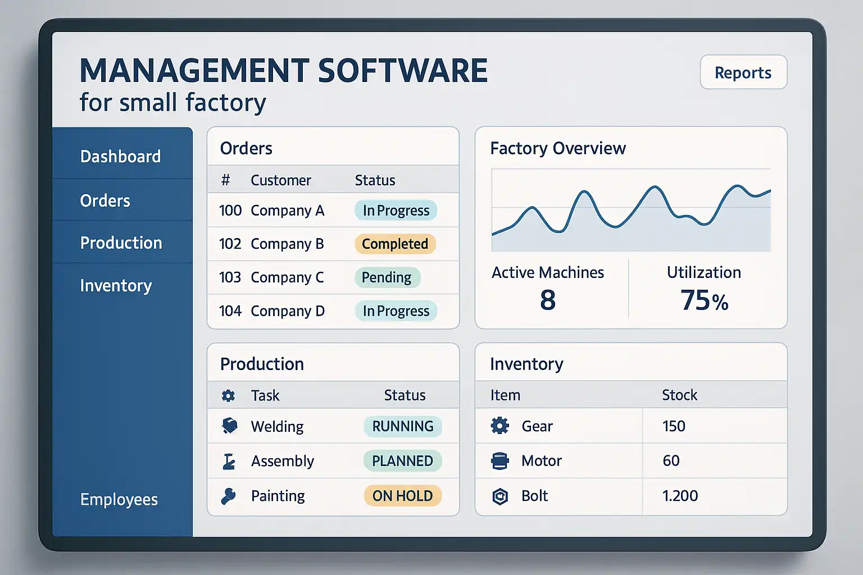
Task: Click the gear icon in Production header
Action: point(228,395)
